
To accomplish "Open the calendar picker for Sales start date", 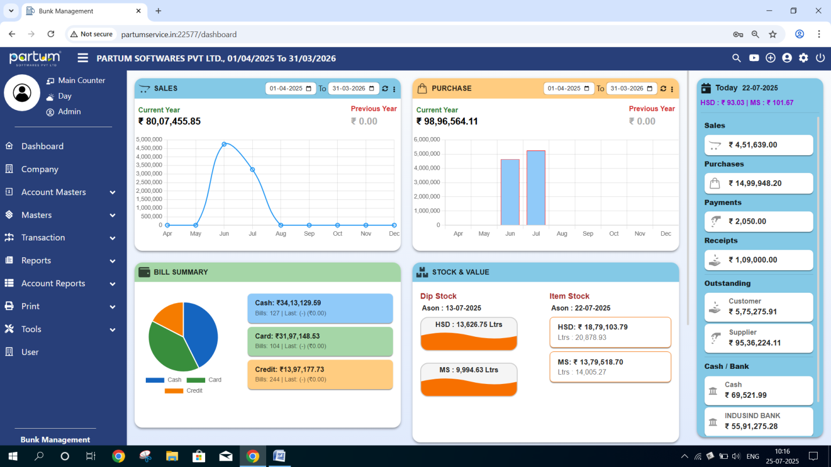I will [x=309, y=88].
